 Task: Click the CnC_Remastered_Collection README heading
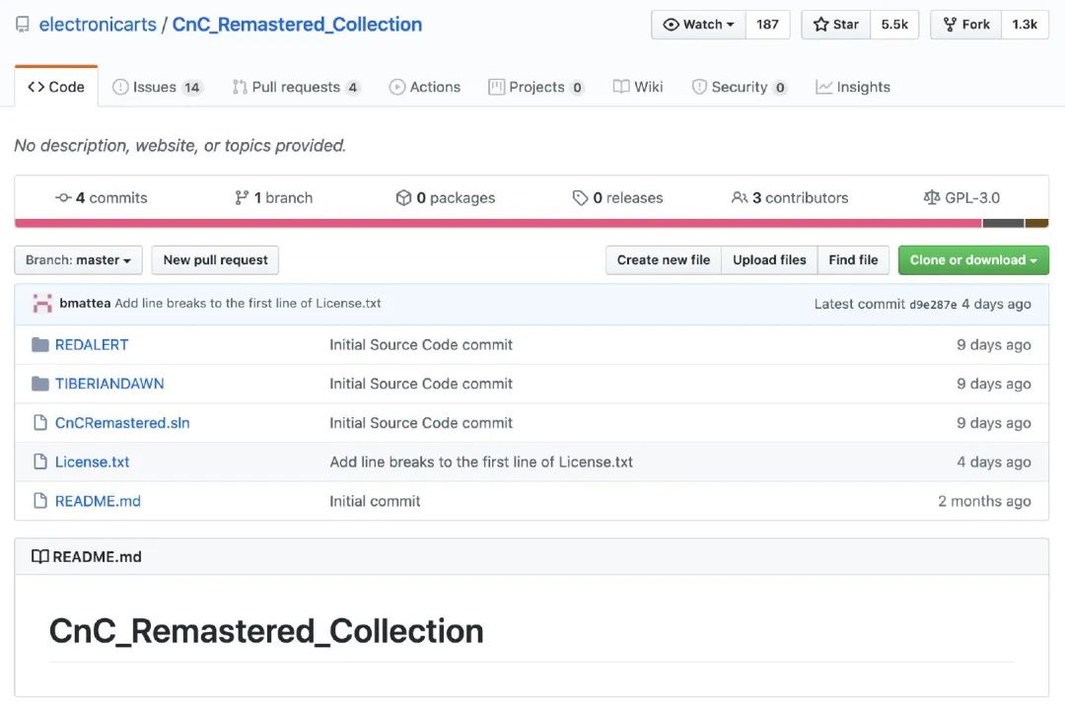pos(266,631)
